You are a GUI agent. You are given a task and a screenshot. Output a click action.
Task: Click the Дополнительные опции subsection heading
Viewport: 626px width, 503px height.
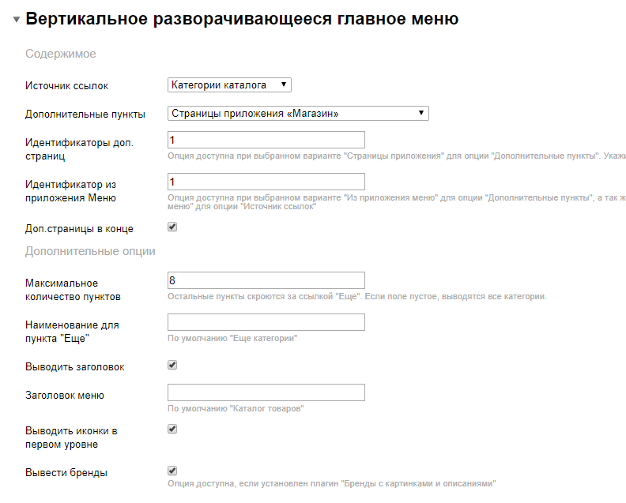click(x=90, y=251)
